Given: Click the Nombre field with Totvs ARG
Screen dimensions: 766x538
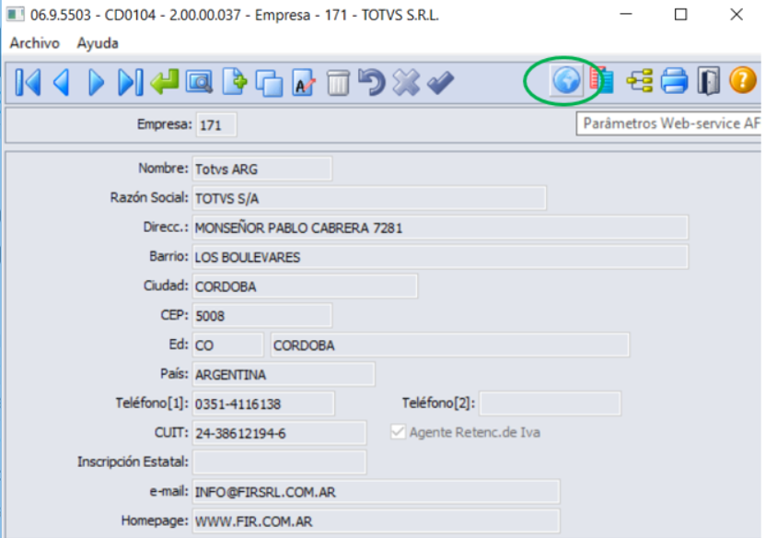Looking at the screenshot, I should (x=262, y=170).
